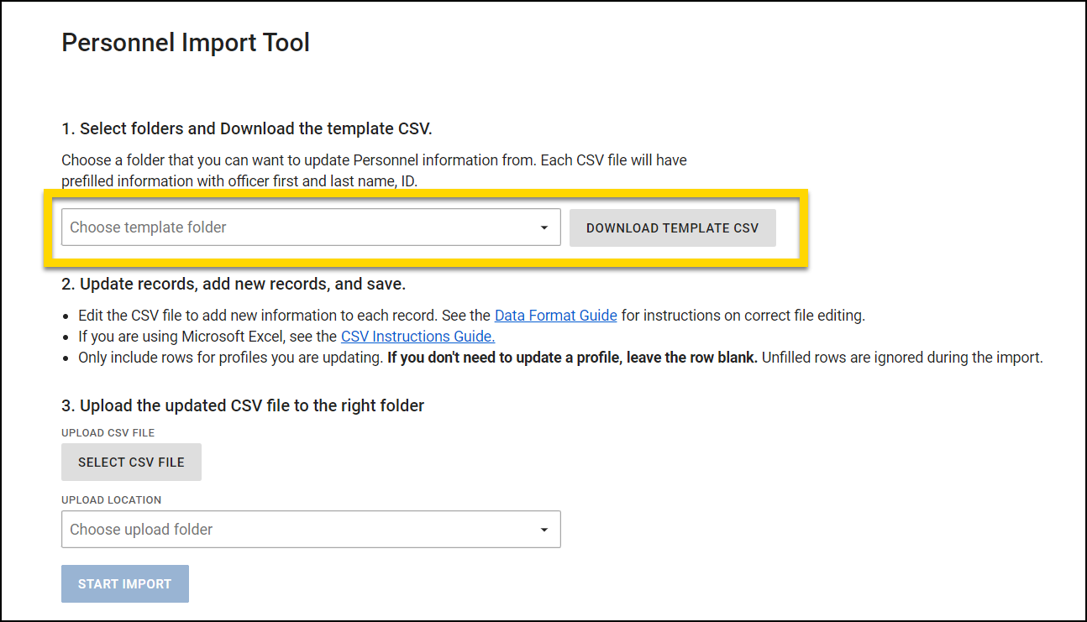Choose a folder for downloading the template CSV

click(x=311, y=227)
